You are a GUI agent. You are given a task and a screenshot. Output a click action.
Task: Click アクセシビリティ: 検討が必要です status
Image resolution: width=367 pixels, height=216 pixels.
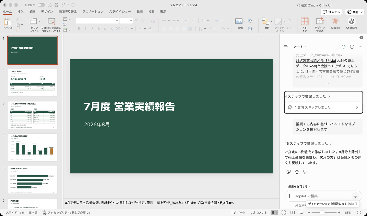click(x=67, y=213)
